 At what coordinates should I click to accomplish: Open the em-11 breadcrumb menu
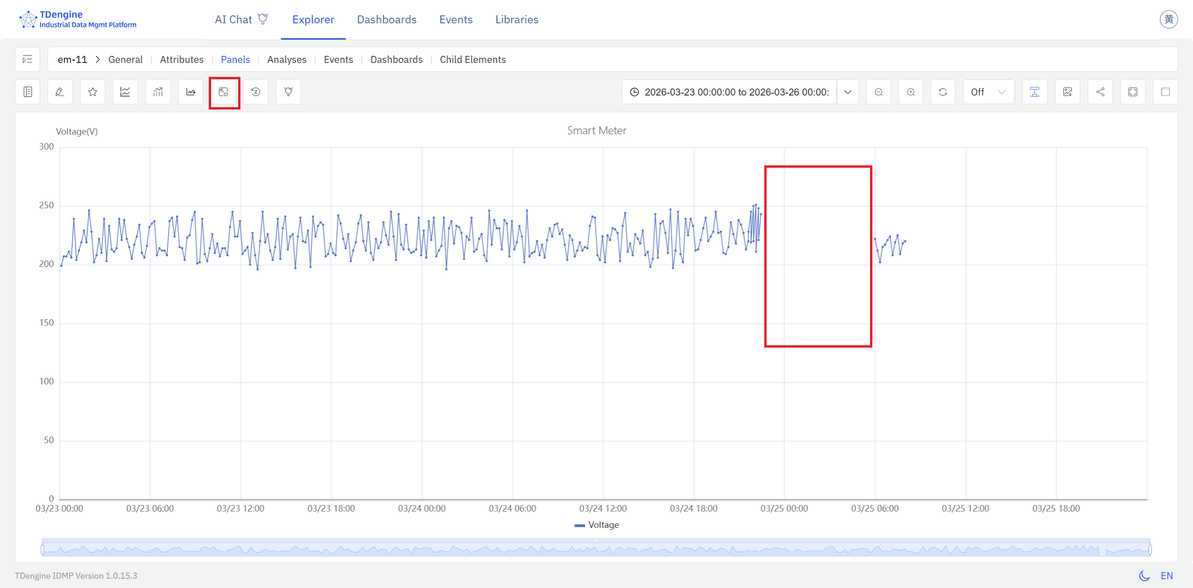tap(72, 59)
